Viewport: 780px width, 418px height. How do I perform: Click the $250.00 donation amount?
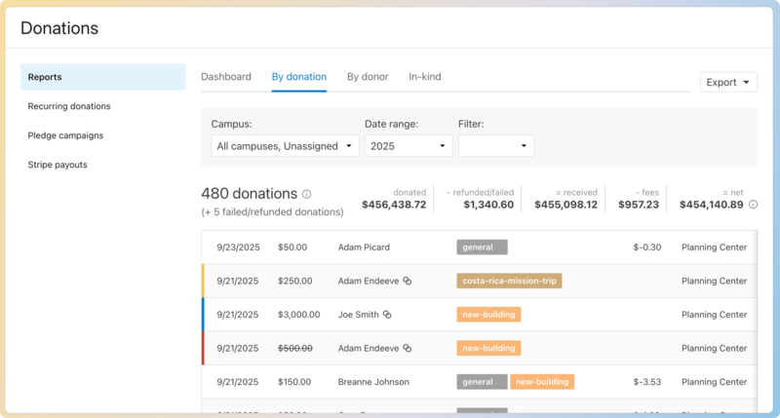[295, 281]
